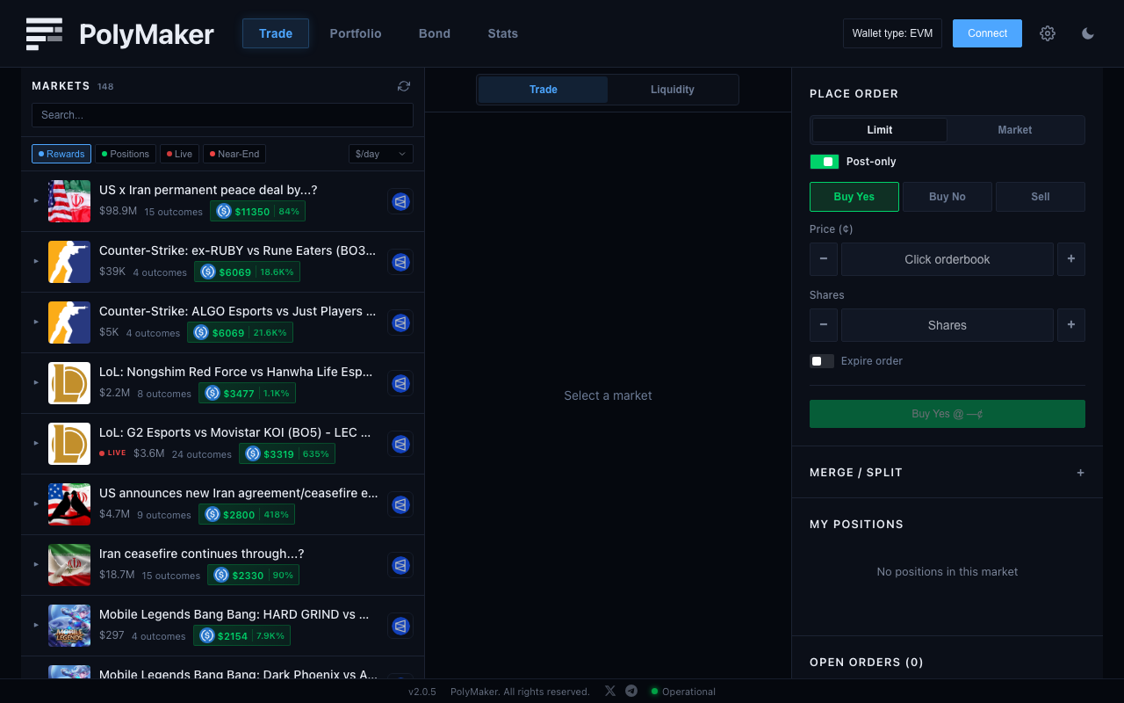This screenshot has height=703, width=1124.
Task: Select Buy No order side
Action: click(947, 197)
